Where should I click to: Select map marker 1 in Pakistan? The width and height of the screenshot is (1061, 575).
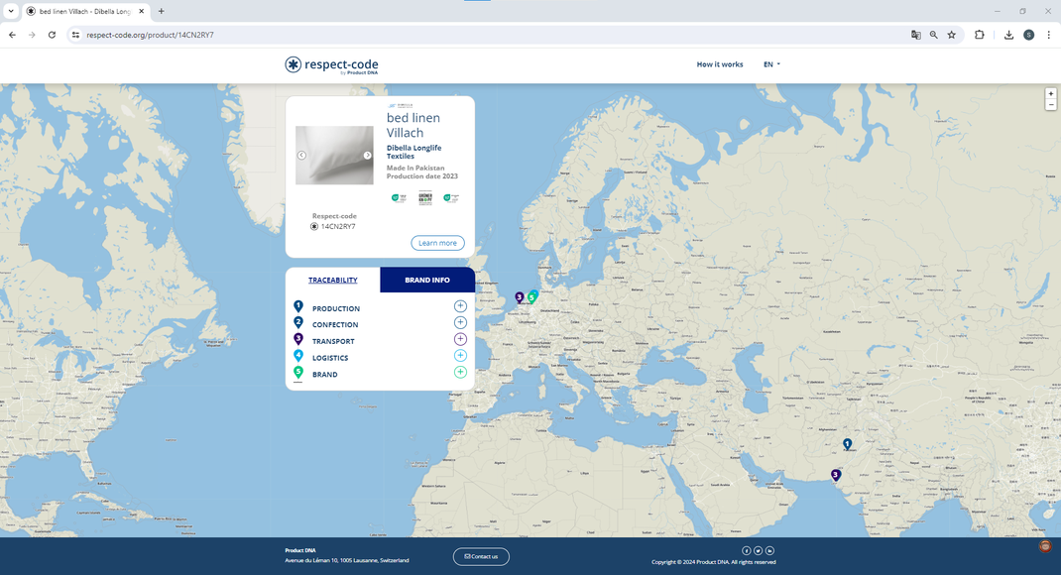(847, 444)
